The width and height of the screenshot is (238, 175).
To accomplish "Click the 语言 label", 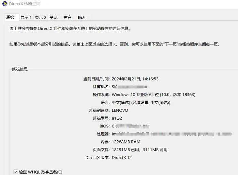I will [105, 103].
